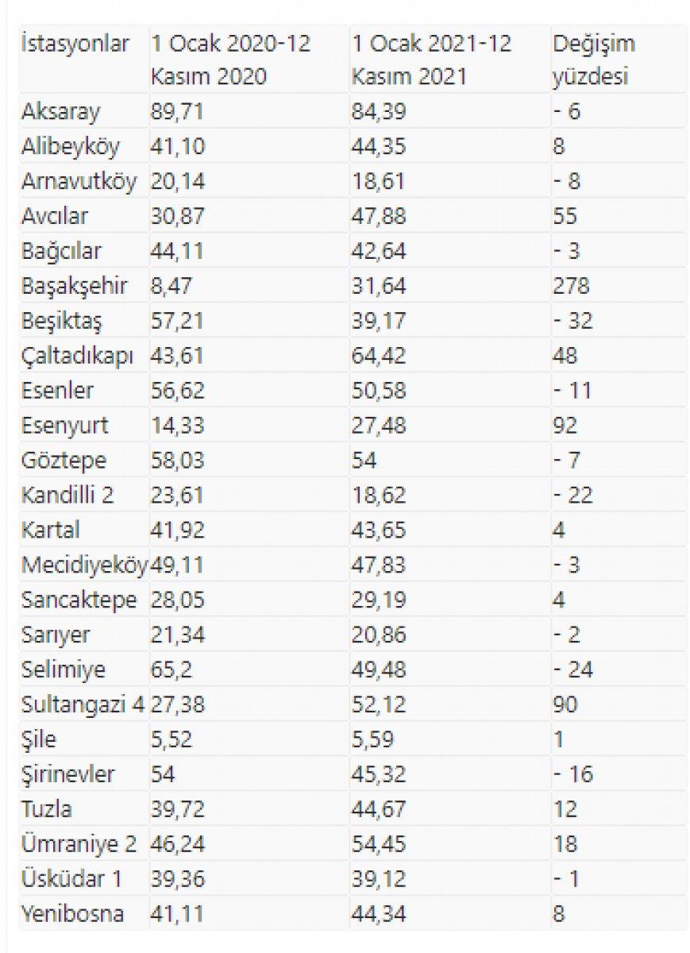Image resolution: width=690 pixels, height=953 pixels.
Task: Click the Kandilli 2 station cell
Action: (67, 496)
